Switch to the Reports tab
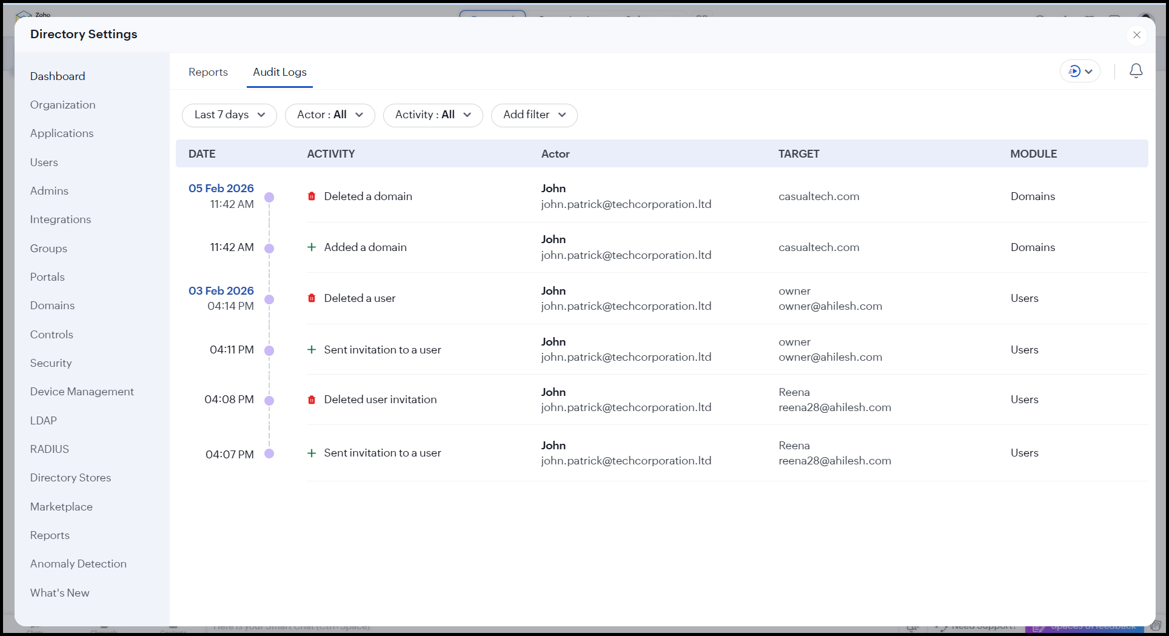The image size is (1169, 636). point(208,72)
